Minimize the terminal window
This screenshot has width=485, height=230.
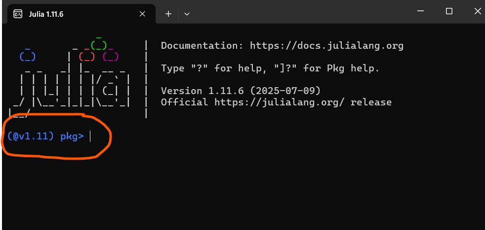click(420, 11)
